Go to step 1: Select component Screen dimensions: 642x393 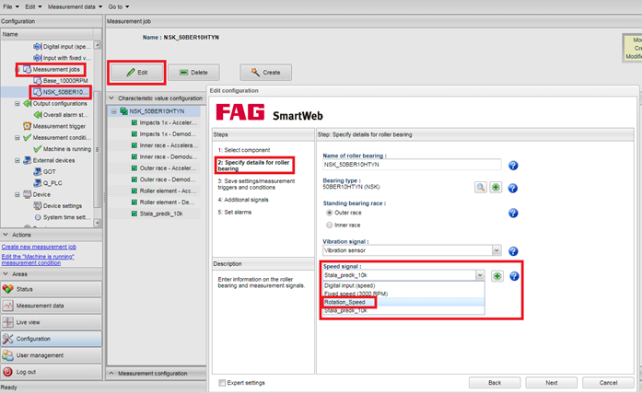[244, 150]
